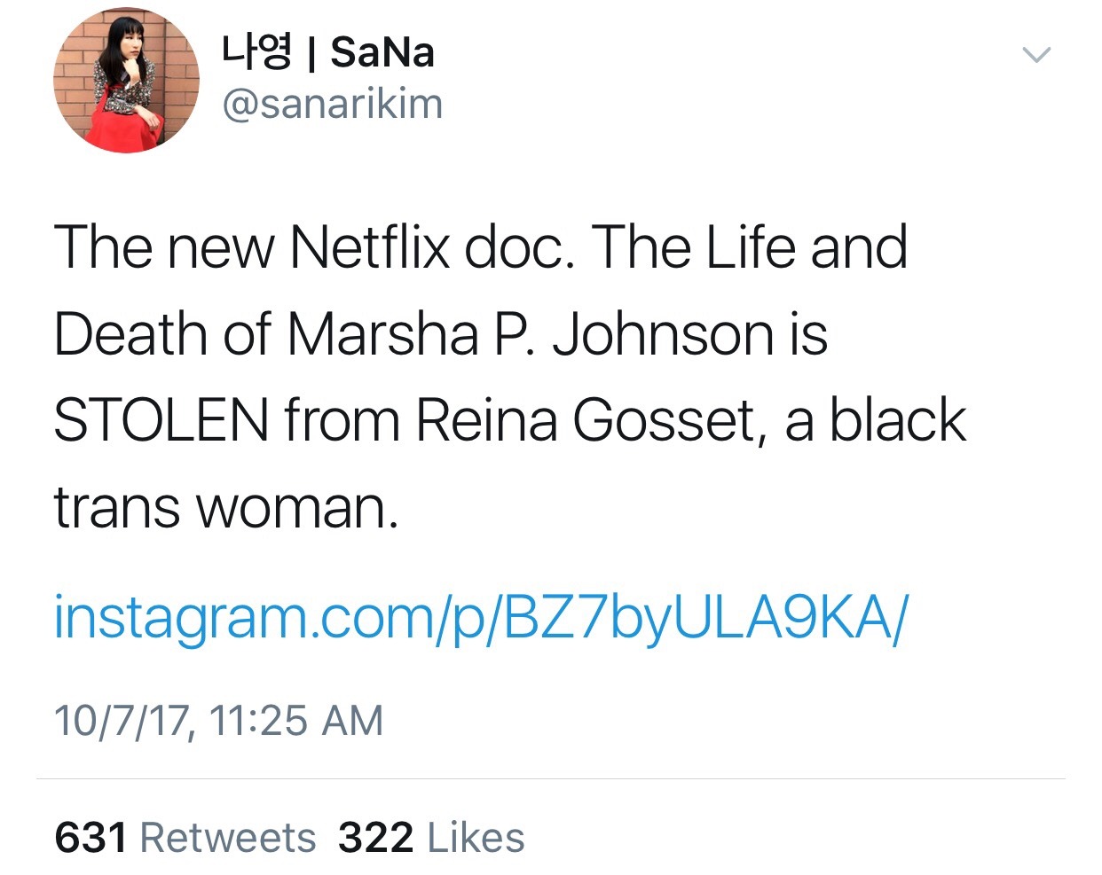Click the @sanarikim handle

click(x=332, y=105)
